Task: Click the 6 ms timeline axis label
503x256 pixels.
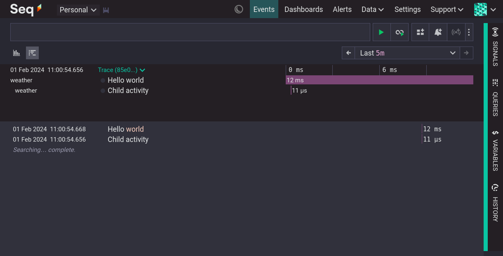Action: pos(390,70)
